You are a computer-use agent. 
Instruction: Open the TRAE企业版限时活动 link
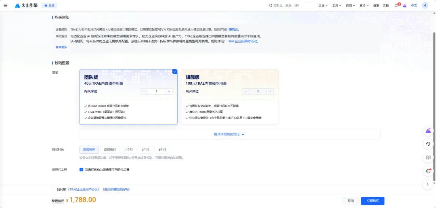(242, 41)
